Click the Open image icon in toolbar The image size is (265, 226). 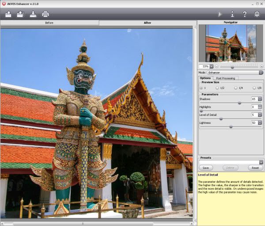[x=8, y=14]
